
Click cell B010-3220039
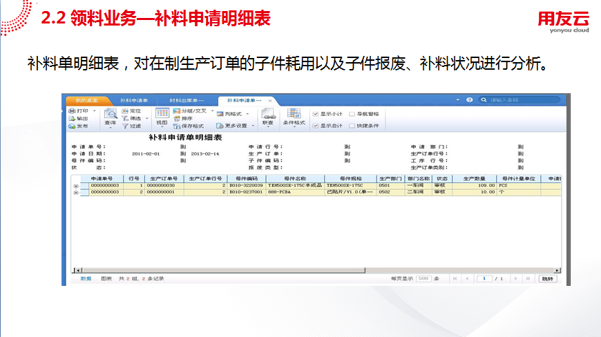click(247, 185)
